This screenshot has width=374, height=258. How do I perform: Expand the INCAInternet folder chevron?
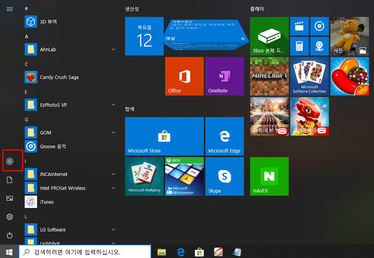coord(113,174)
